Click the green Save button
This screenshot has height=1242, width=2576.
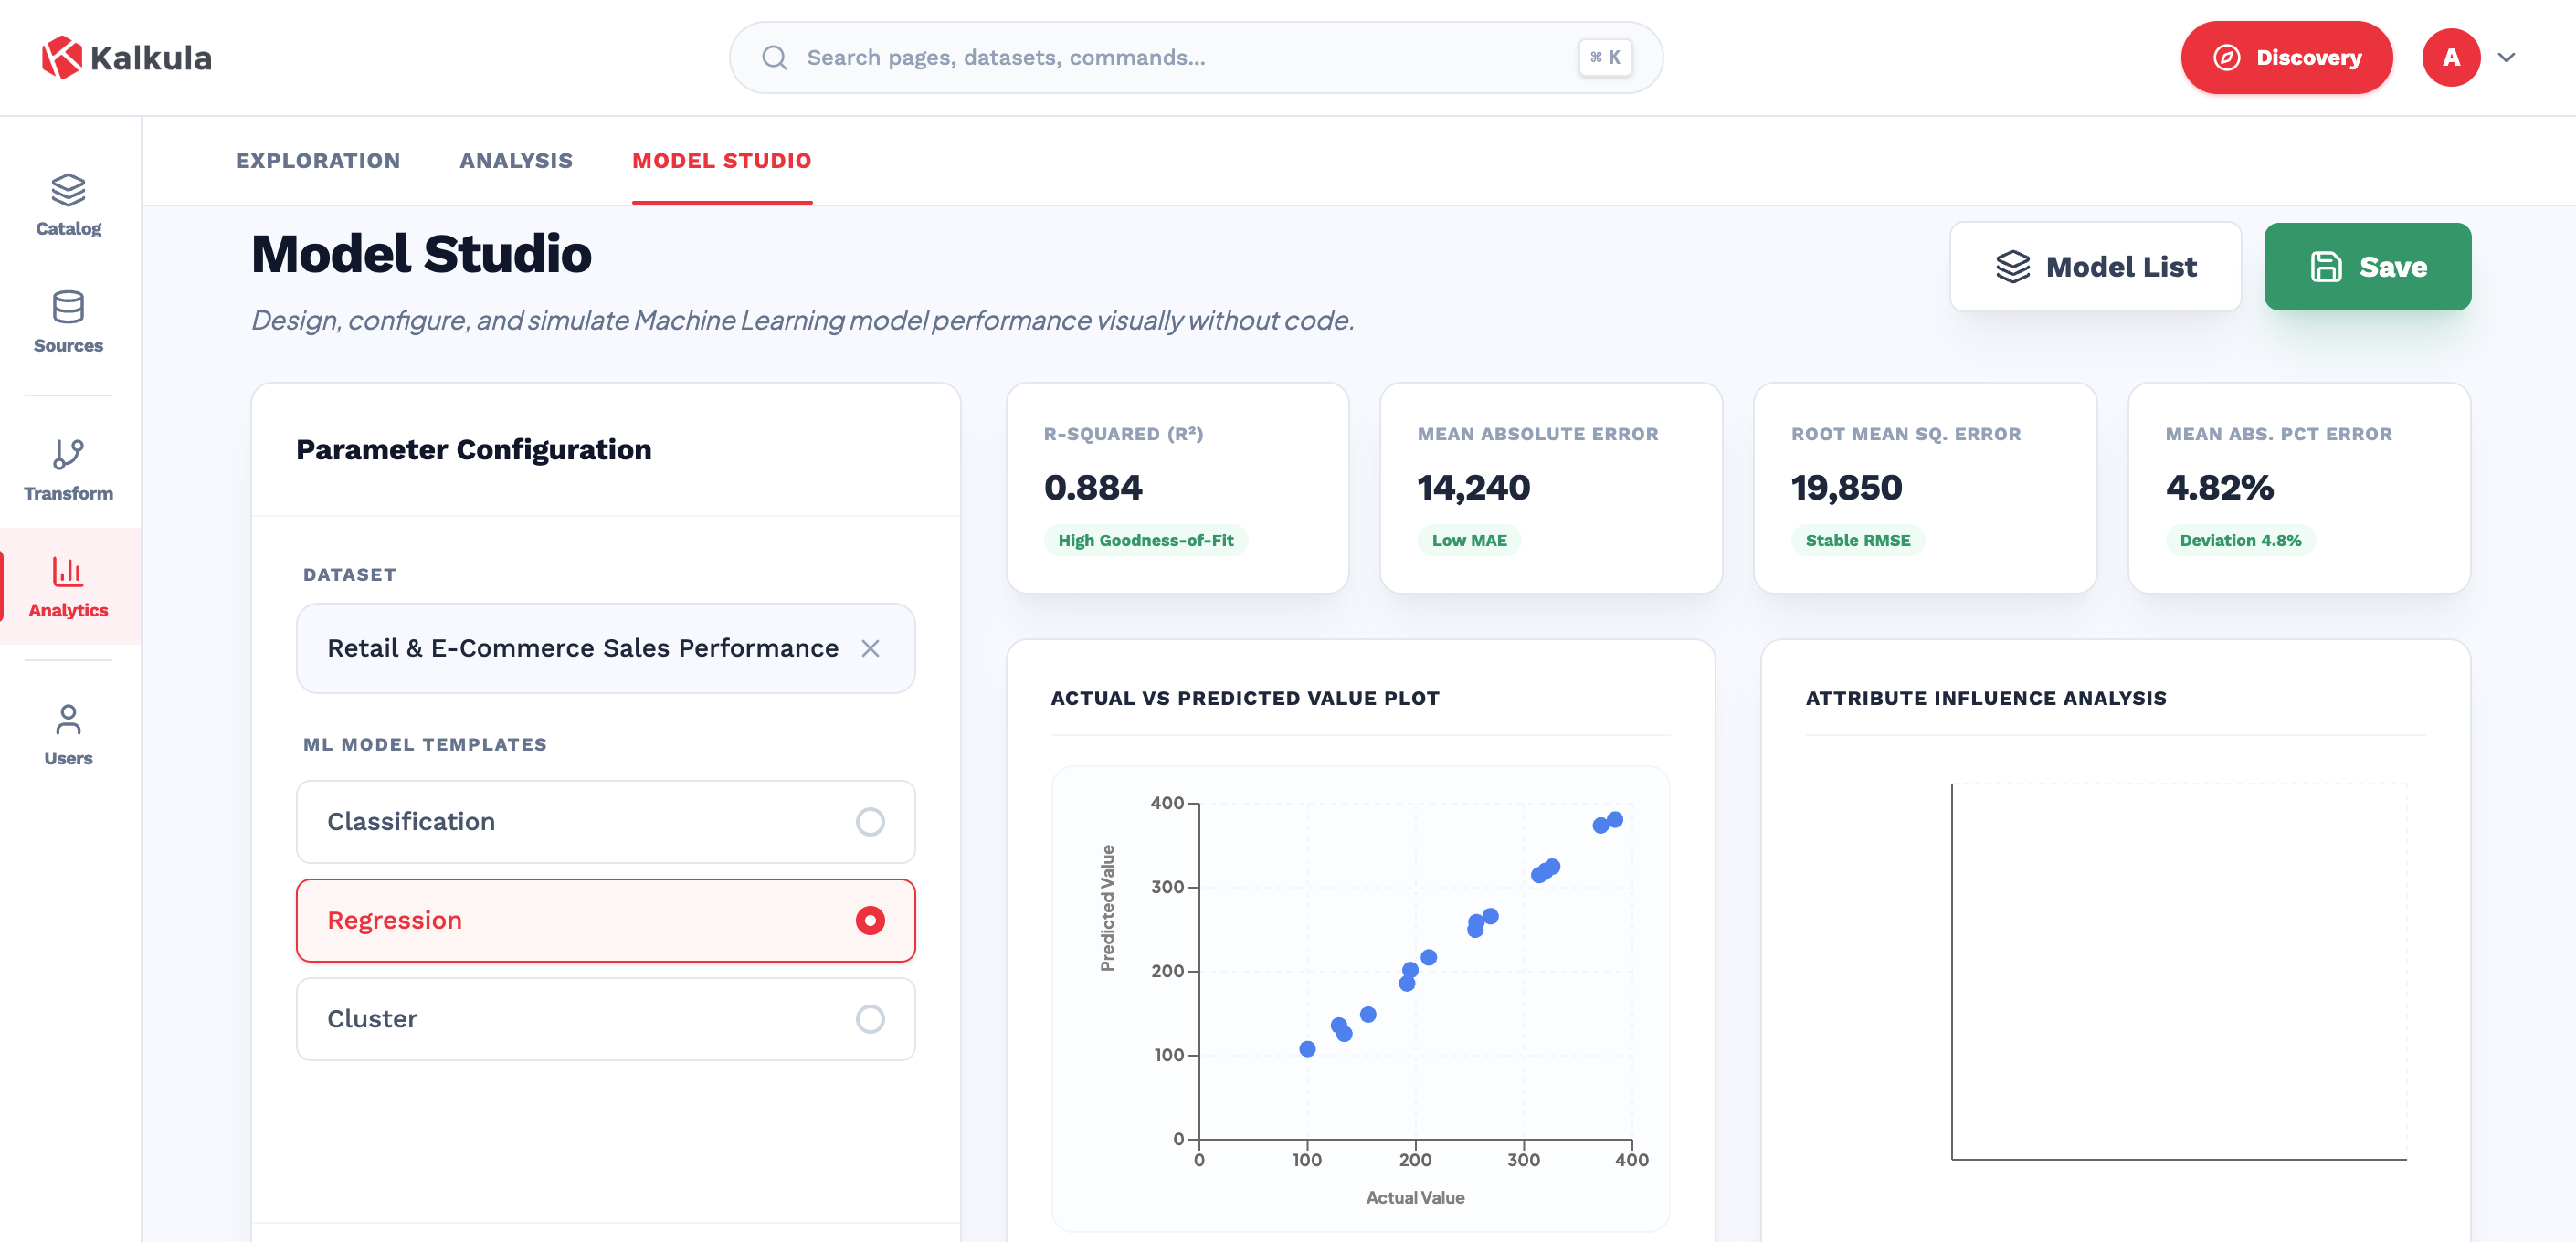(x=2367, y=266)
